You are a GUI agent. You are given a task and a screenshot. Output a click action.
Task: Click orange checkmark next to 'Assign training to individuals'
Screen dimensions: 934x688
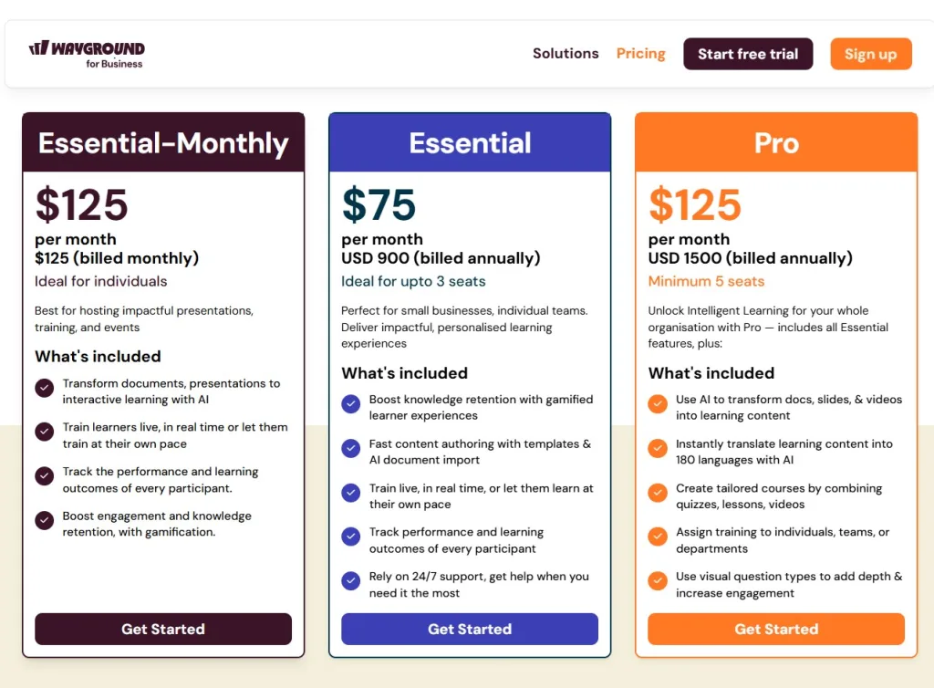657,537
